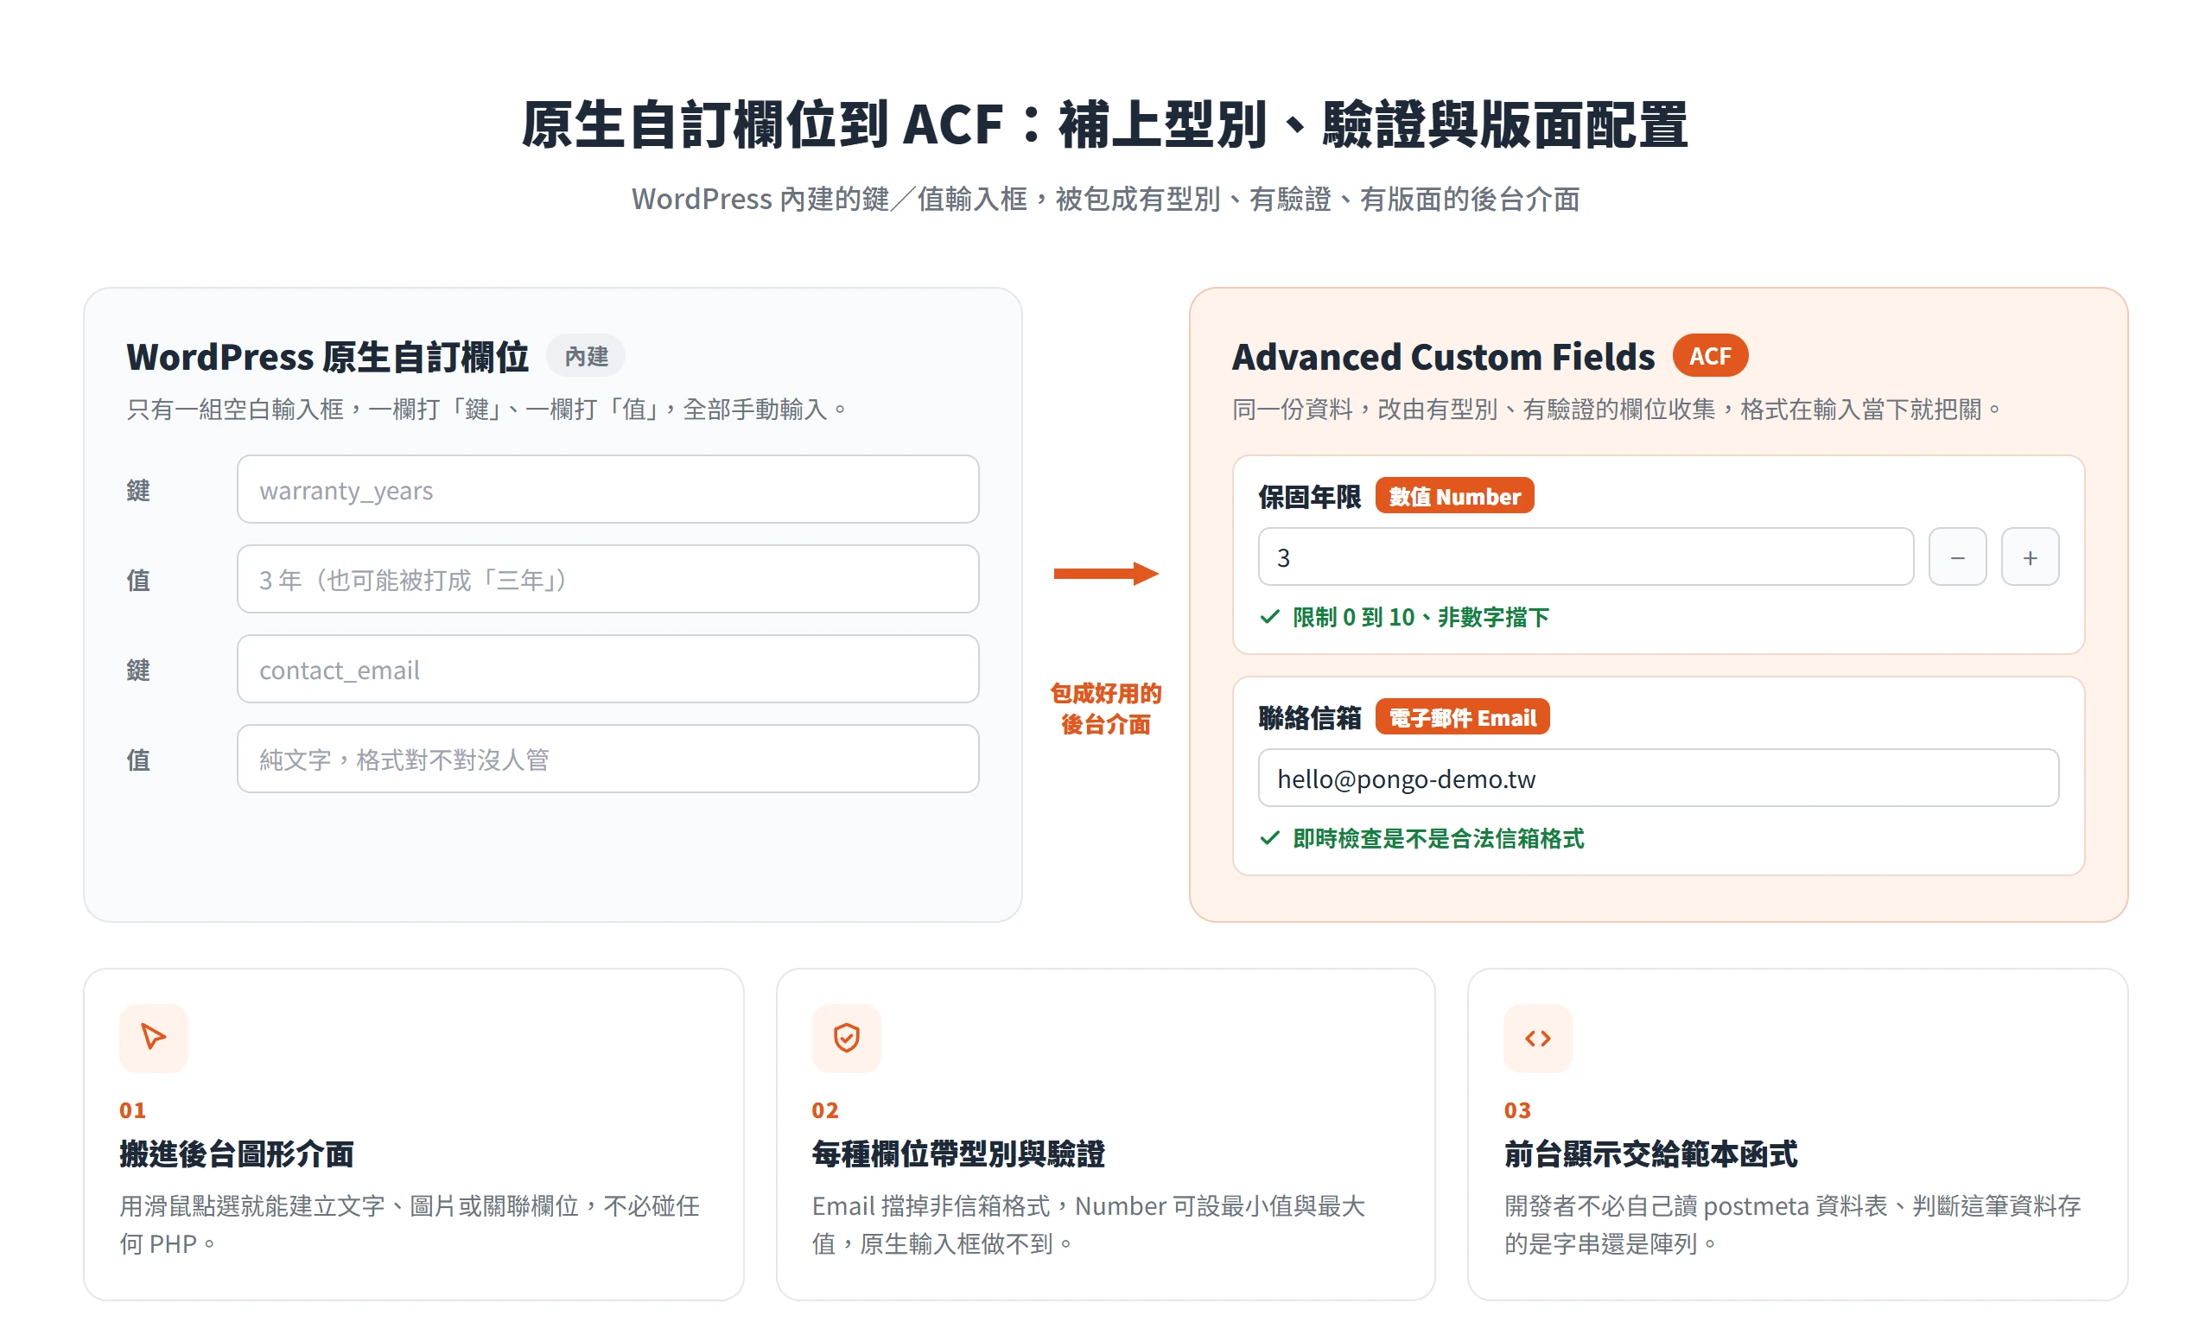
Task: Click the shield check icon in card 02
Action: click(846, 1038)
